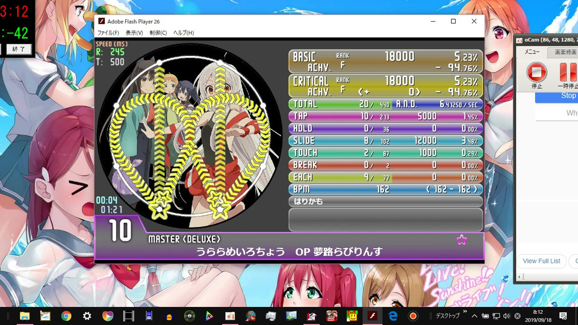Show hidden system tray icons
Screen dimensions: 578x325
(474, 316)
